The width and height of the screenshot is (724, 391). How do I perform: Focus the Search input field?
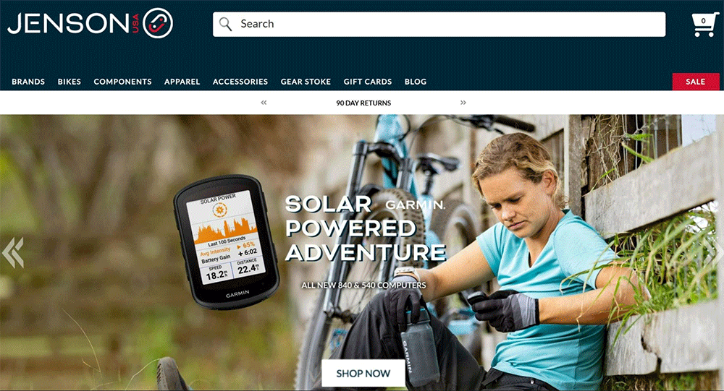439,24
